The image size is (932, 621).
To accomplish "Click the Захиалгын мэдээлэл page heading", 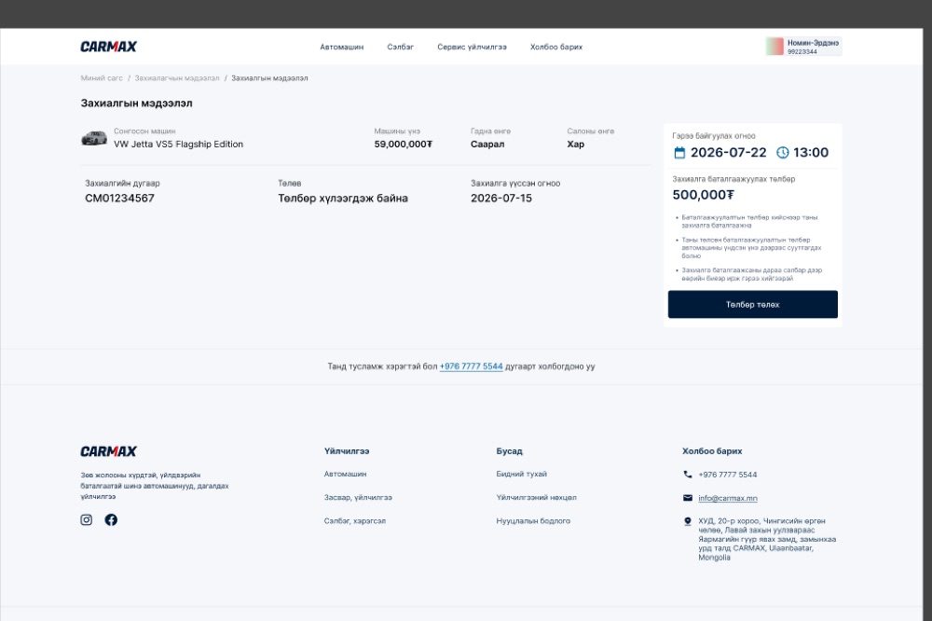I will pos(136,103).
